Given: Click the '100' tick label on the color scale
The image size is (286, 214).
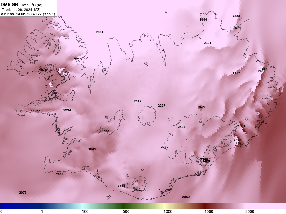Looking at the screenshot, I should (85, 212).
